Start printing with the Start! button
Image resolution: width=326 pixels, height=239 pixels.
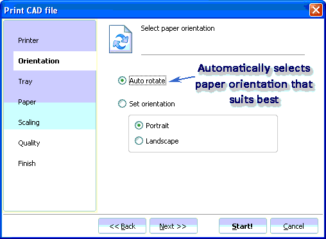click(x=243, y=226)
